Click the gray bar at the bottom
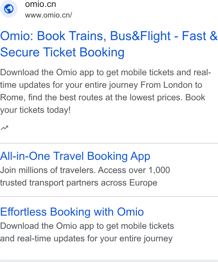Viewport: 218px width, 262px height. click(x=109, y=261)
